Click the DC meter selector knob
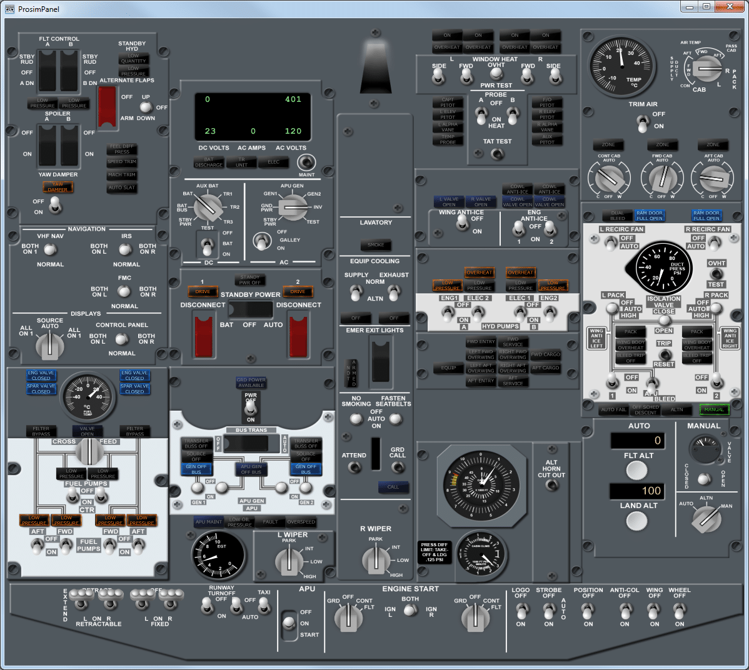 click(x=208, y=207)
